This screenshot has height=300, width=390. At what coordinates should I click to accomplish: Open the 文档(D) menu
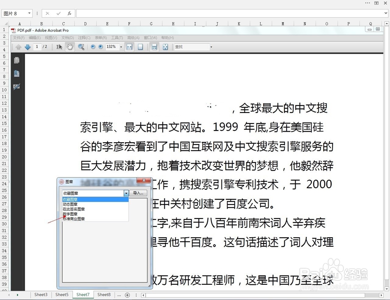(x=67, y=37)
